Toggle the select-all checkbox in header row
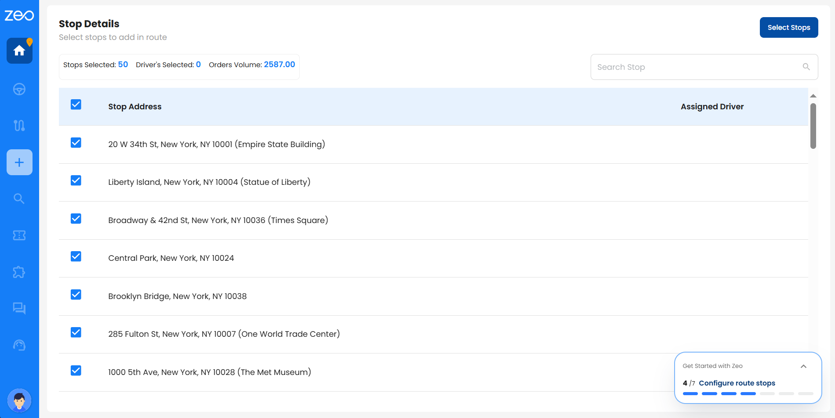 76,104
